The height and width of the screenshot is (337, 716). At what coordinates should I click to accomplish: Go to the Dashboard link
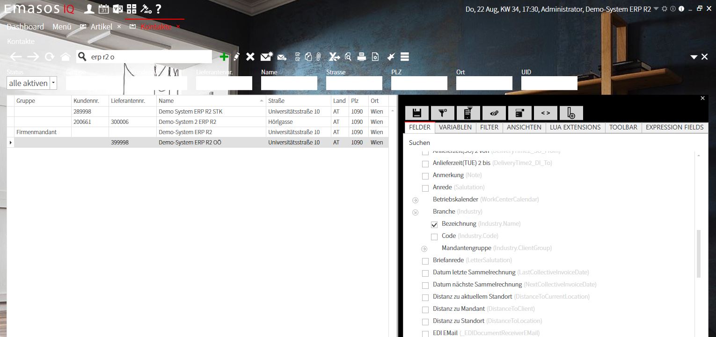[x=25, y=27]
